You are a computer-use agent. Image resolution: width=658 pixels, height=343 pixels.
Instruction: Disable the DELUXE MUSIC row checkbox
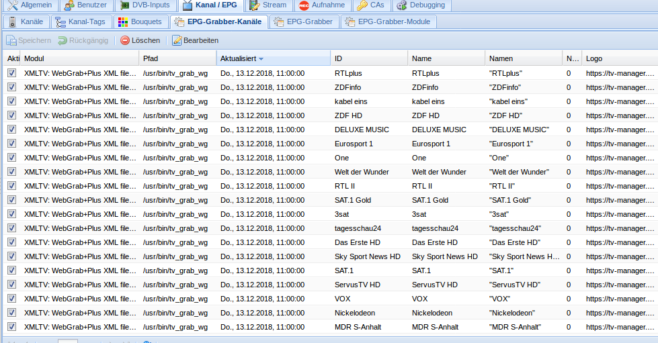coord(11,129)
